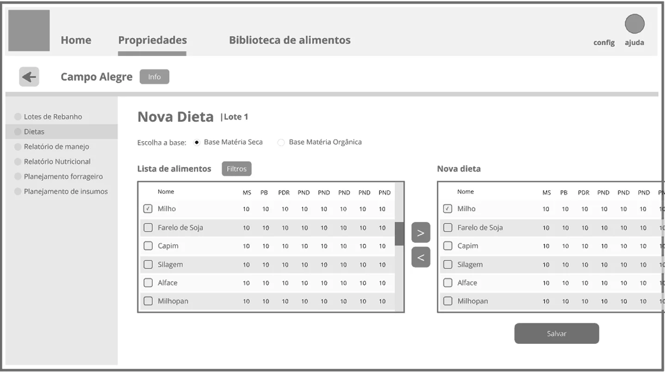Check Alface in Nova dieta table

(x=447, y=283)
